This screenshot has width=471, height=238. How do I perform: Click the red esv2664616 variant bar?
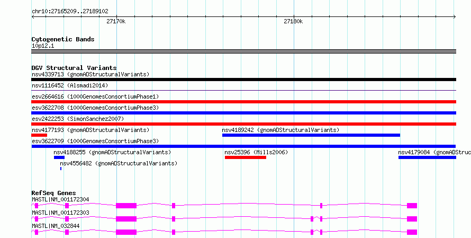coord(243,102)
